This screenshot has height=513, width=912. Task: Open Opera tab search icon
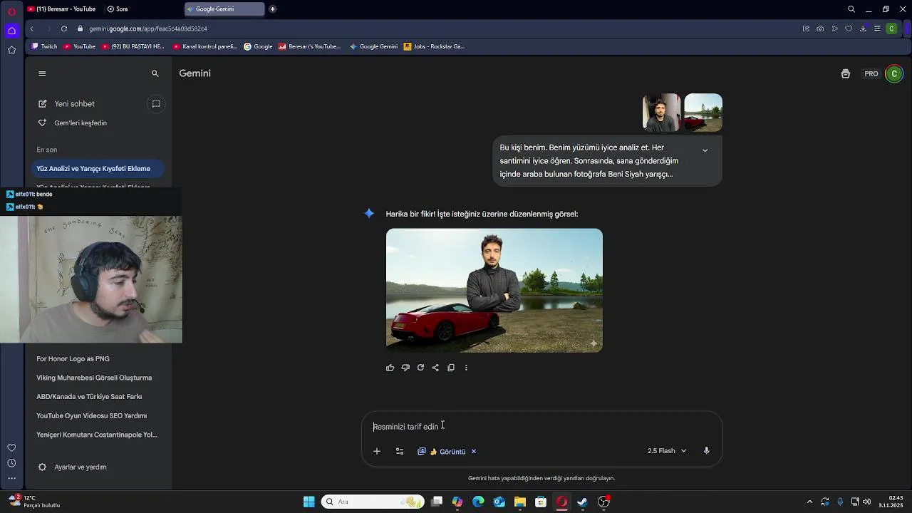851,9
